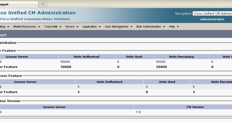Click the SW Version column header
This screenshot has height=122, width=232.
coord(195,107)
